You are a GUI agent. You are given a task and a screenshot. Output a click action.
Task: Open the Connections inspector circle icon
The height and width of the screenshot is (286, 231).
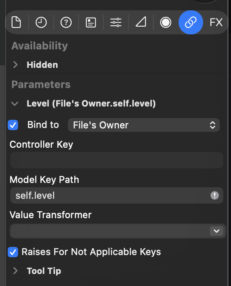pyautogui.click(x=166, y=22)
